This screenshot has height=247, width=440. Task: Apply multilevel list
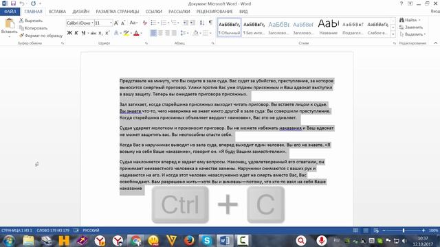click(174, 23)
